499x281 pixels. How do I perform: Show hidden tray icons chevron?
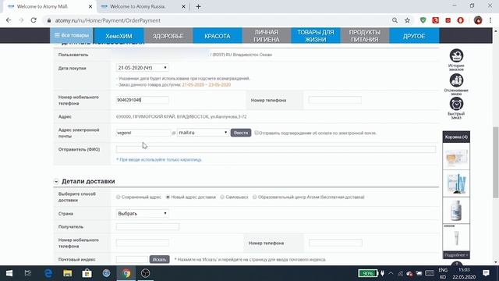click(391, 273)
